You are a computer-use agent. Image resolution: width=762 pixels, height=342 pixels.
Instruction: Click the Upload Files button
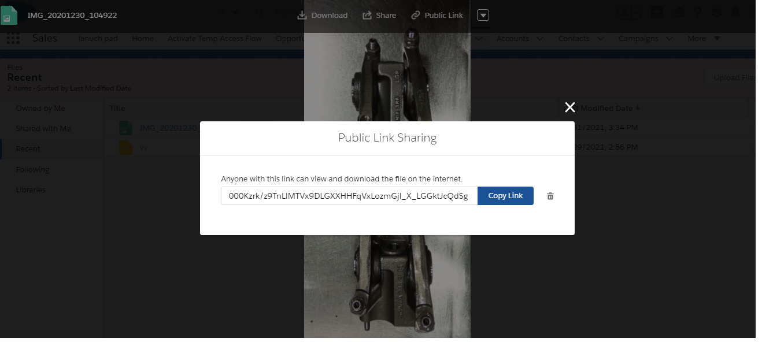(x=730, y=77)
